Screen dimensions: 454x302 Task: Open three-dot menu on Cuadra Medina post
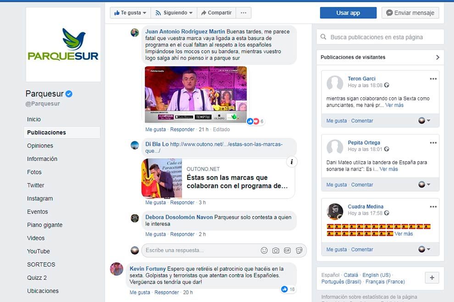point(433,207)
